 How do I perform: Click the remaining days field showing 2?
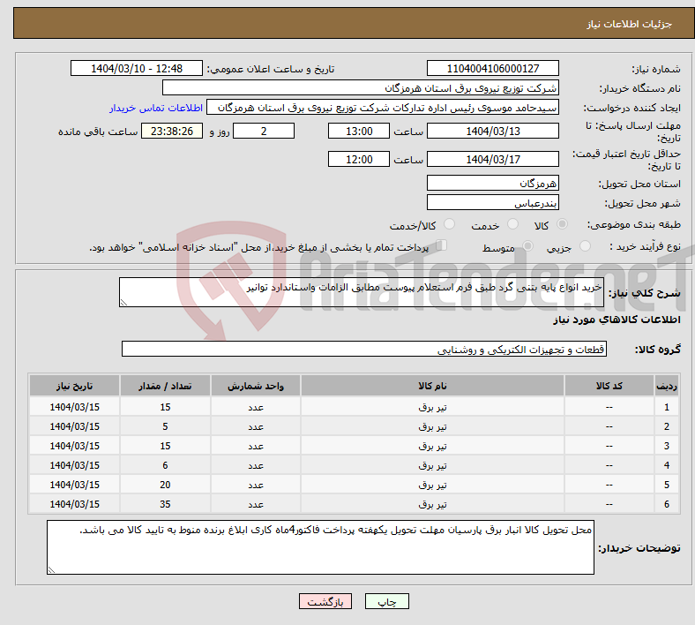coord(264,131)
